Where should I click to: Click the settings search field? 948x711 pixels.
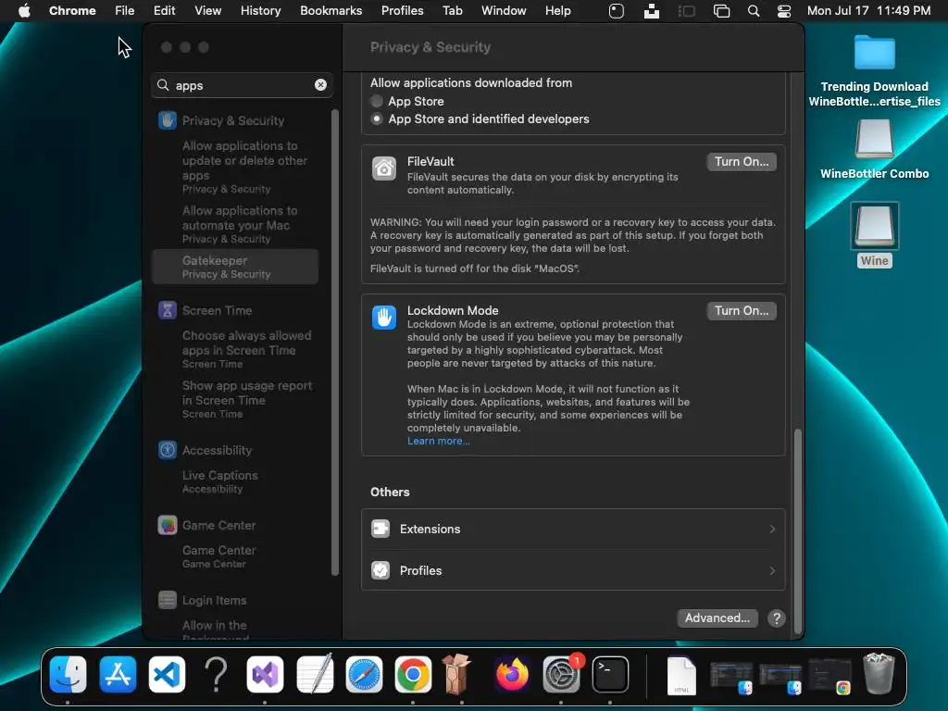pos(242,85)
